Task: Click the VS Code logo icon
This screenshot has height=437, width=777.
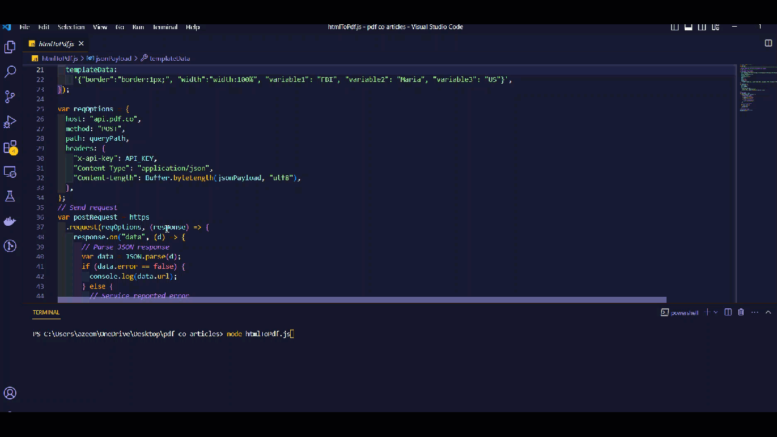Action: pos(7,27)
